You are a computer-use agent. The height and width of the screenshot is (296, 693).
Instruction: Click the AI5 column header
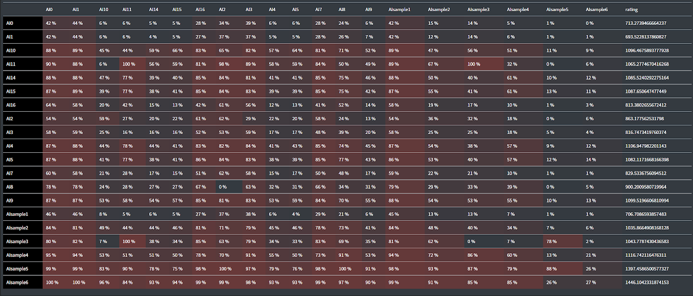pyautogui.click(x=295, y=10)
